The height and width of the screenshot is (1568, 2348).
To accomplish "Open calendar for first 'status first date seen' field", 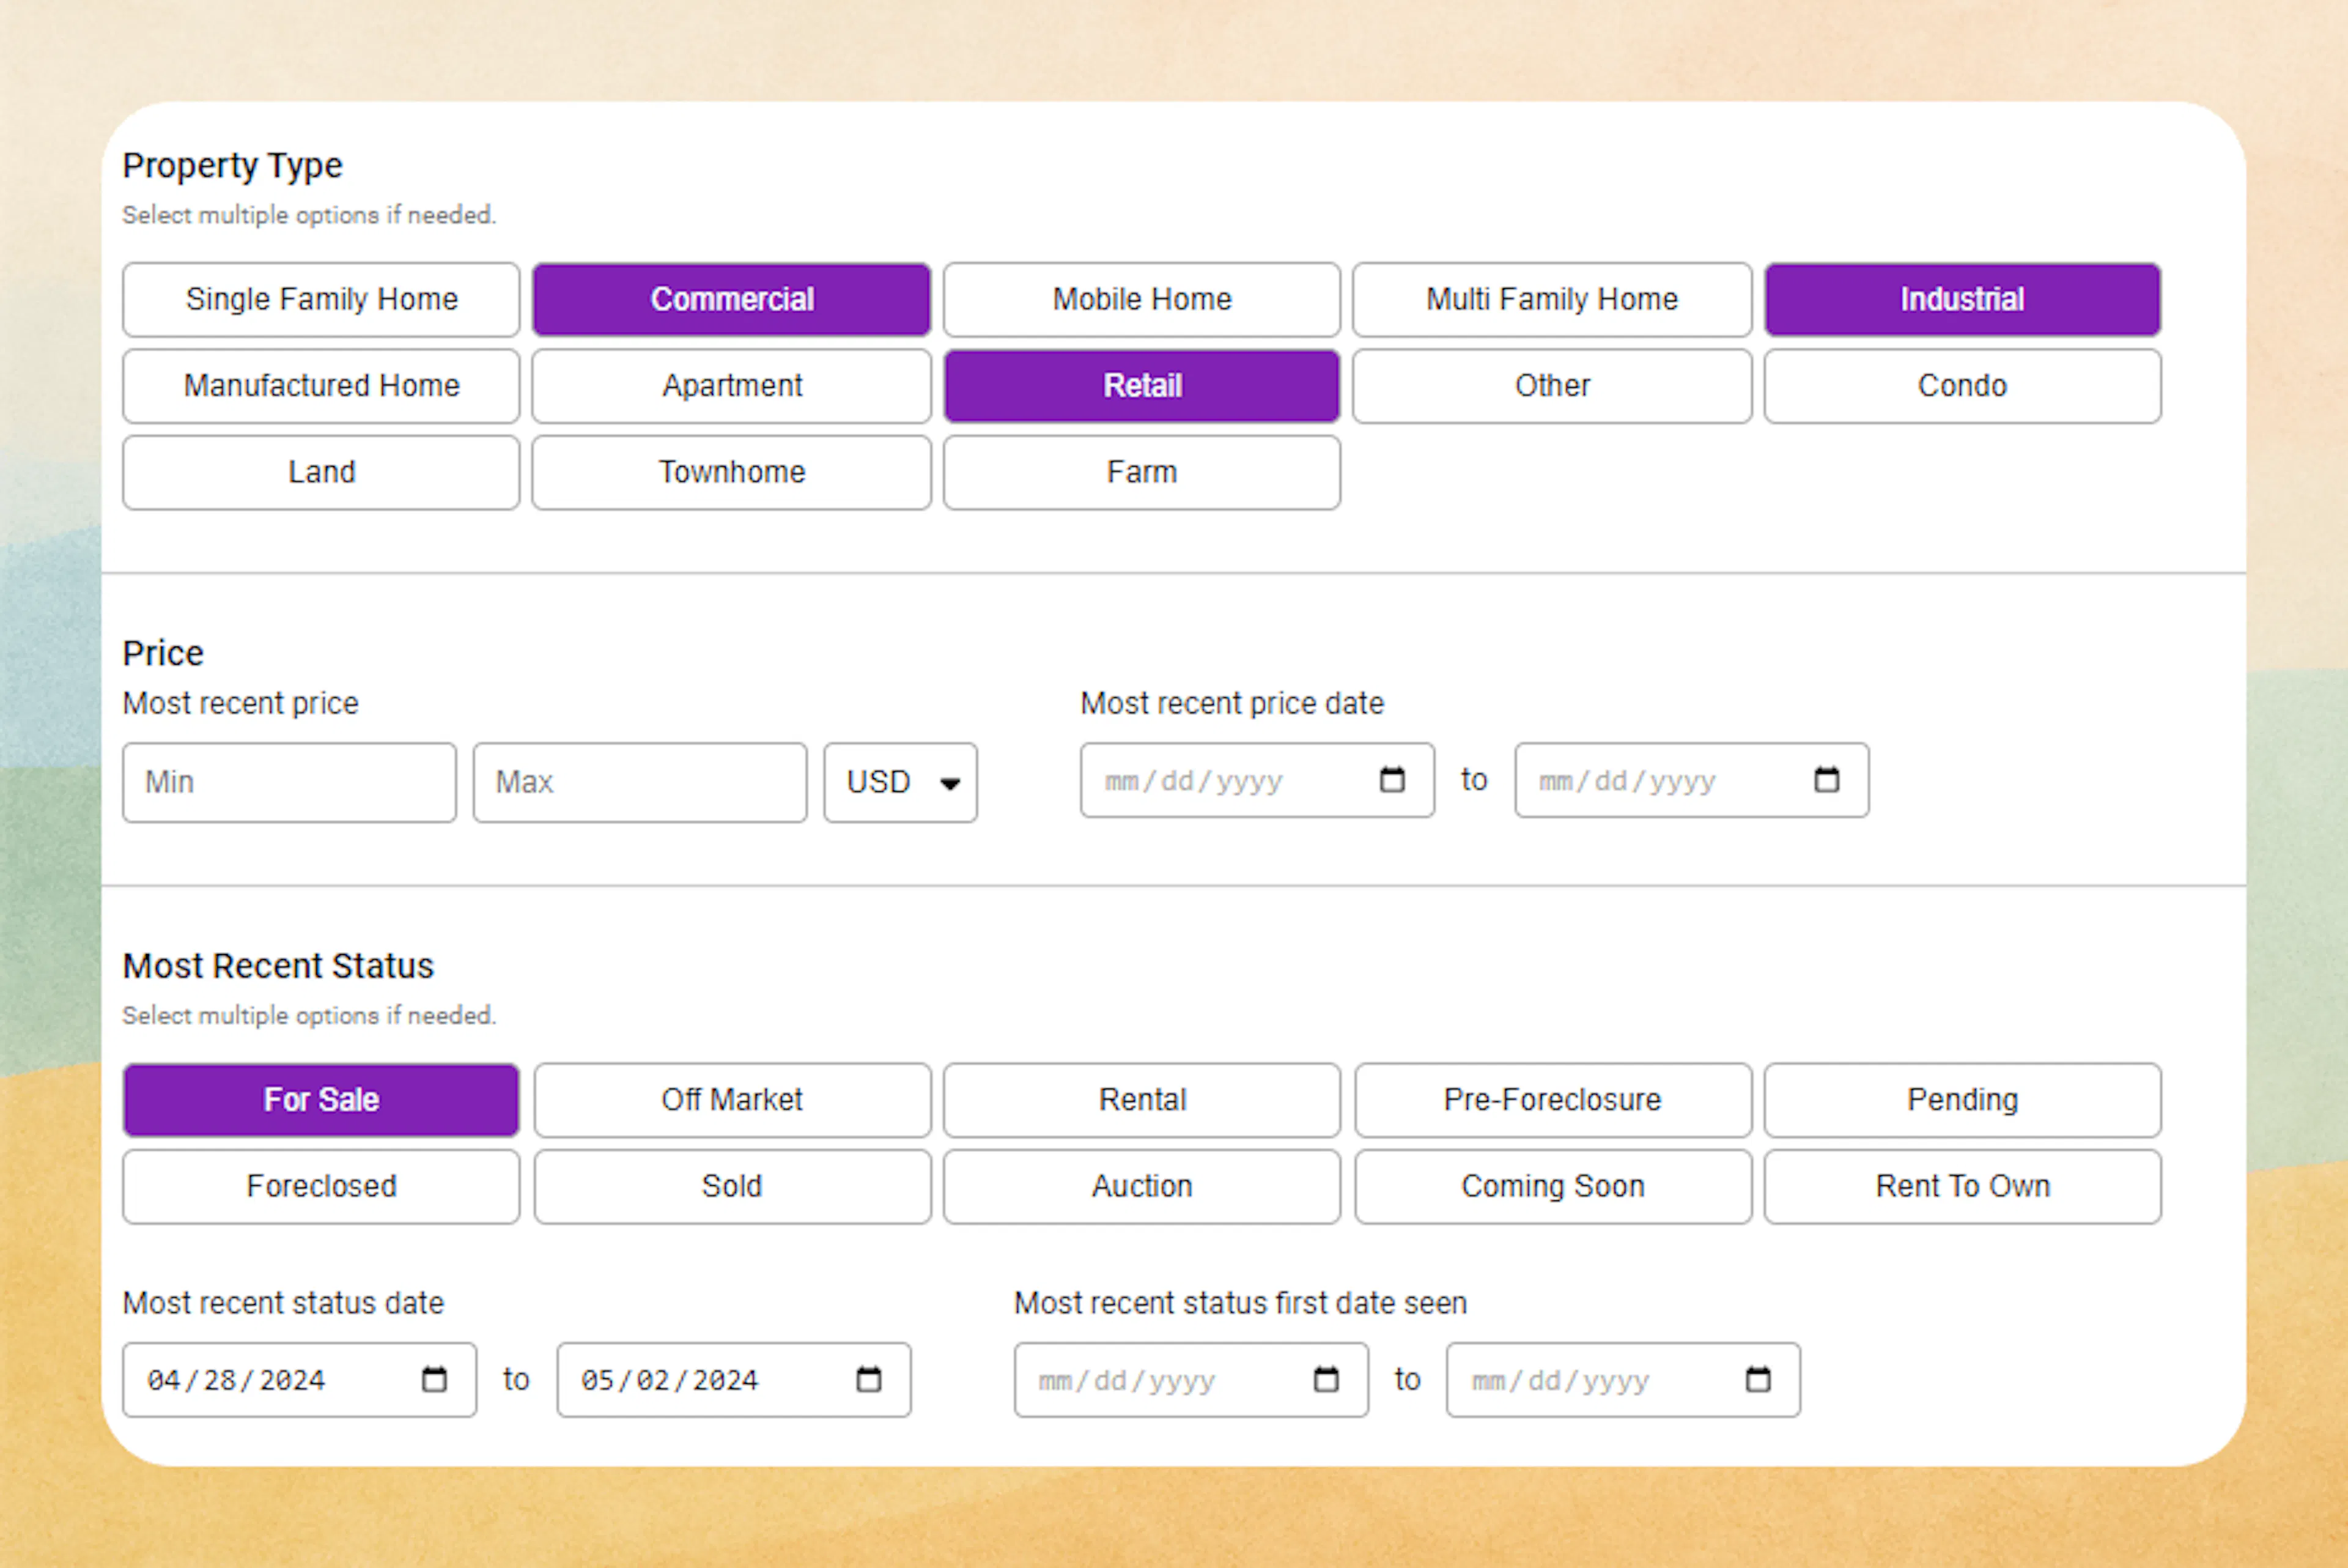I will tap(1326, 1380).
